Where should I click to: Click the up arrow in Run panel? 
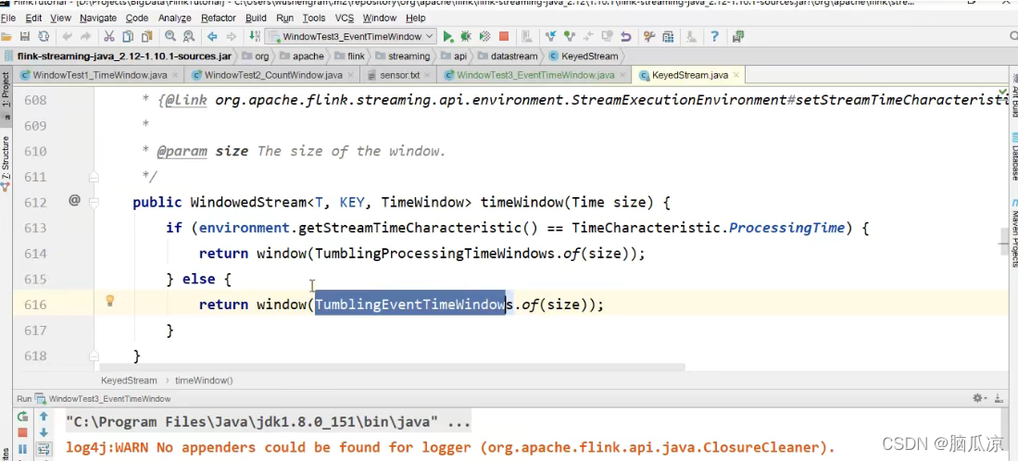pos(44,417)
